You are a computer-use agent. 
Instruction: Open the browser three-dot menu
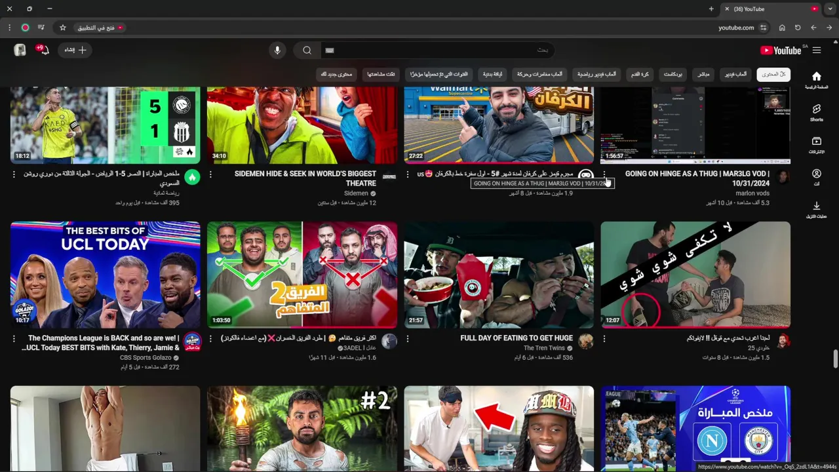point(9,28)
